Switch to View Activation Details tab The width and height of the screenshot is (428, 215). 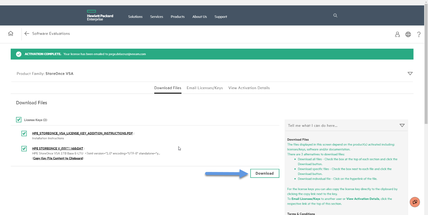pyautogui.click(x=249, y=88)
